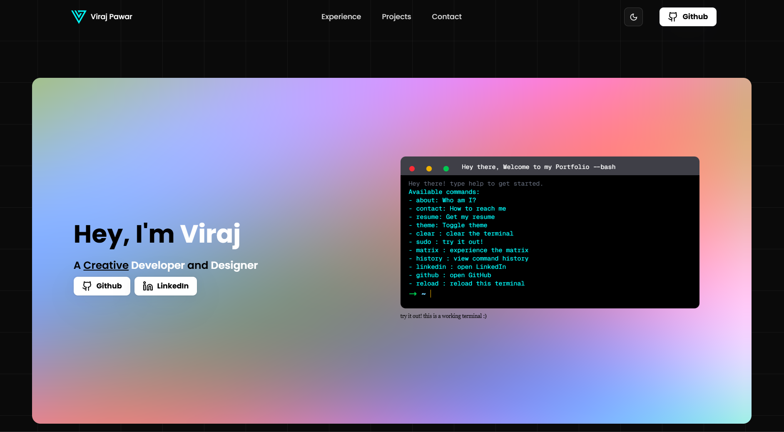Click the underlined Creative word

point(106,265)
